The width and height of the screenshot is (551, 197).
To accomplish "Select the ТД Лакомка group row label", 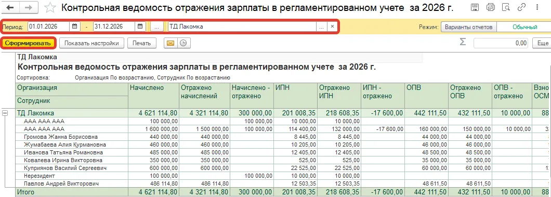I will pyautogui.click(x=72, y=113).
